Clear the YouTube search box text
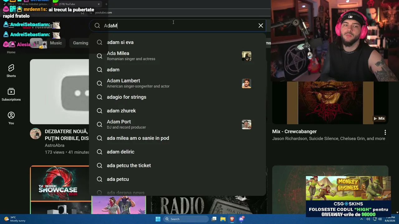 [x=261, y=26]
